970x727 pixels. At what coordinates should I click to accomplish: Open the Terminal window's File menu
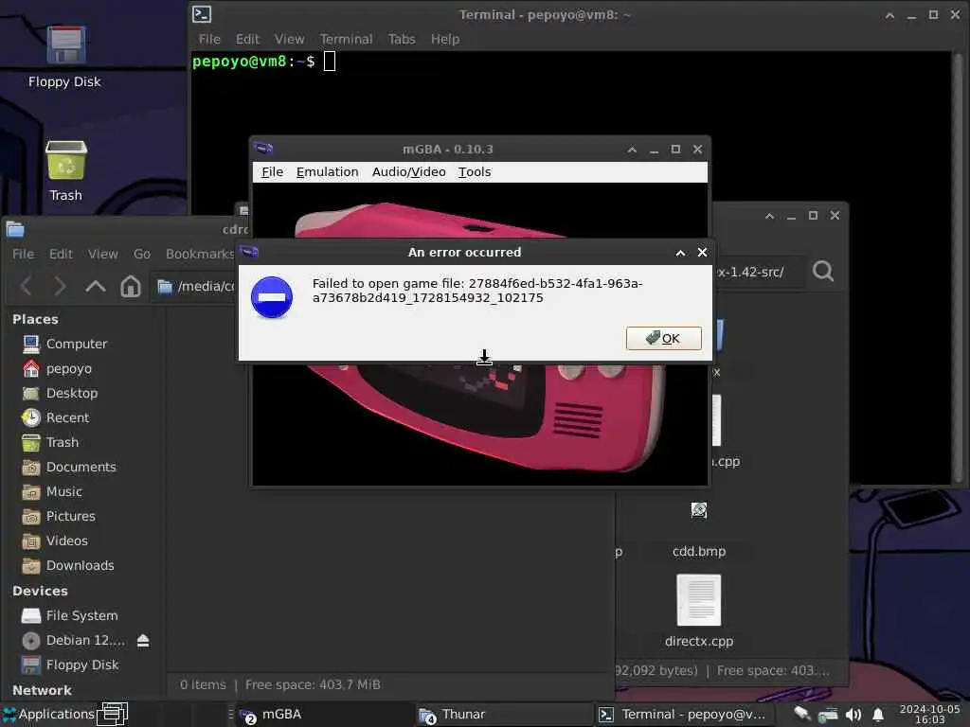pyautogui.click(x=209, y=39)
